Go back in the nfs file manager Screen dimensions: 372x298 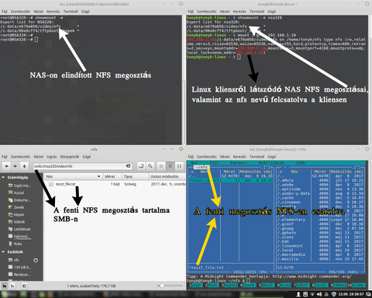tap(7, 166)
